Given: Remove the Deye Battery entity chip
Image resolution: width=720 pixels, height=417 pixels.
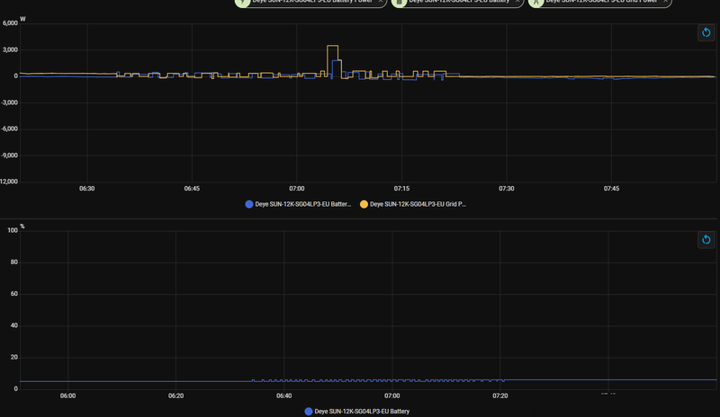Looking at the screenshot, I should pos(517,2).
